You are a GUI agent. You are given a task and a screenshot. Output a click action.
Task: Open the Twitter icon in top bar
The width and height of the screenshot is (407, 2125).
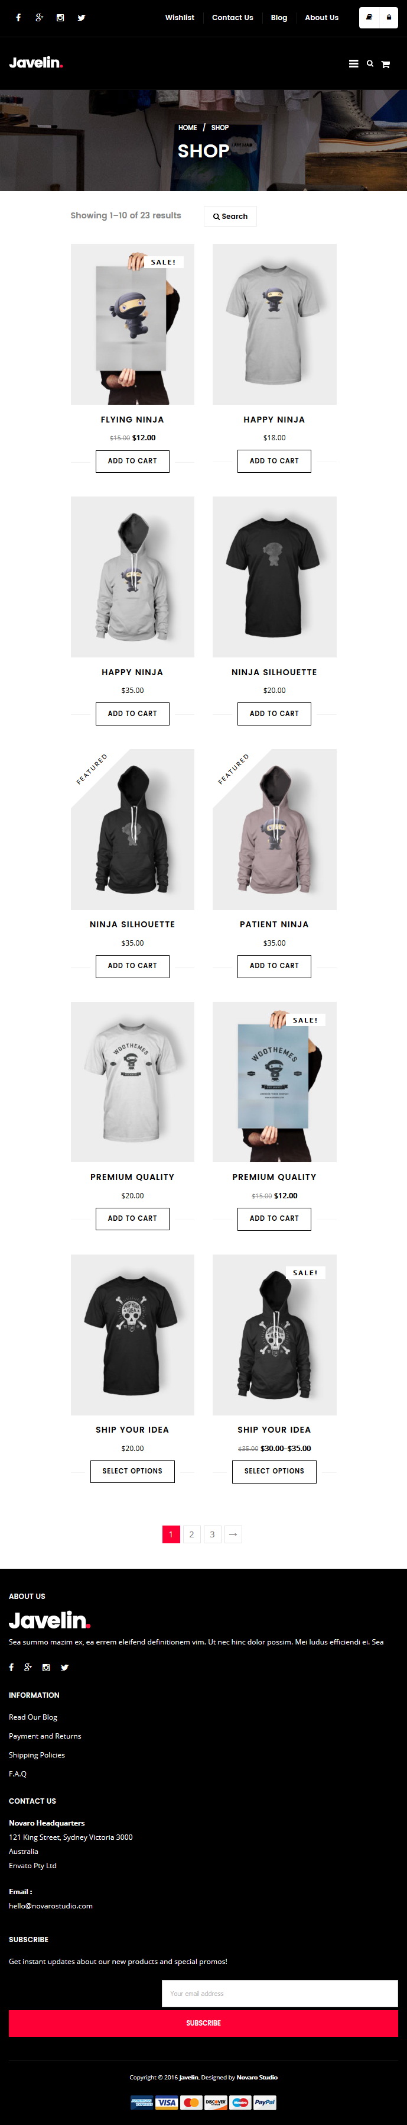coord(82,17)
